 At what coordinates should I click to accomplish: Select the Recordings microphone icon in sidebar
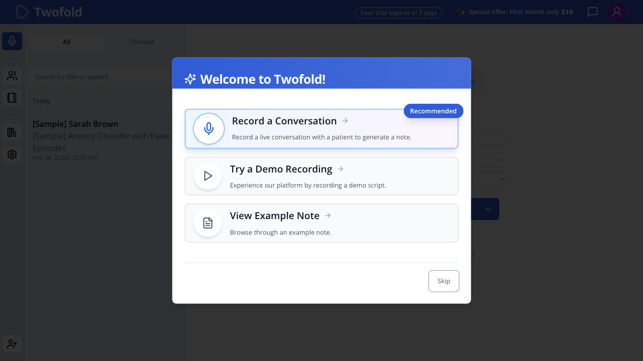point(12,41)
